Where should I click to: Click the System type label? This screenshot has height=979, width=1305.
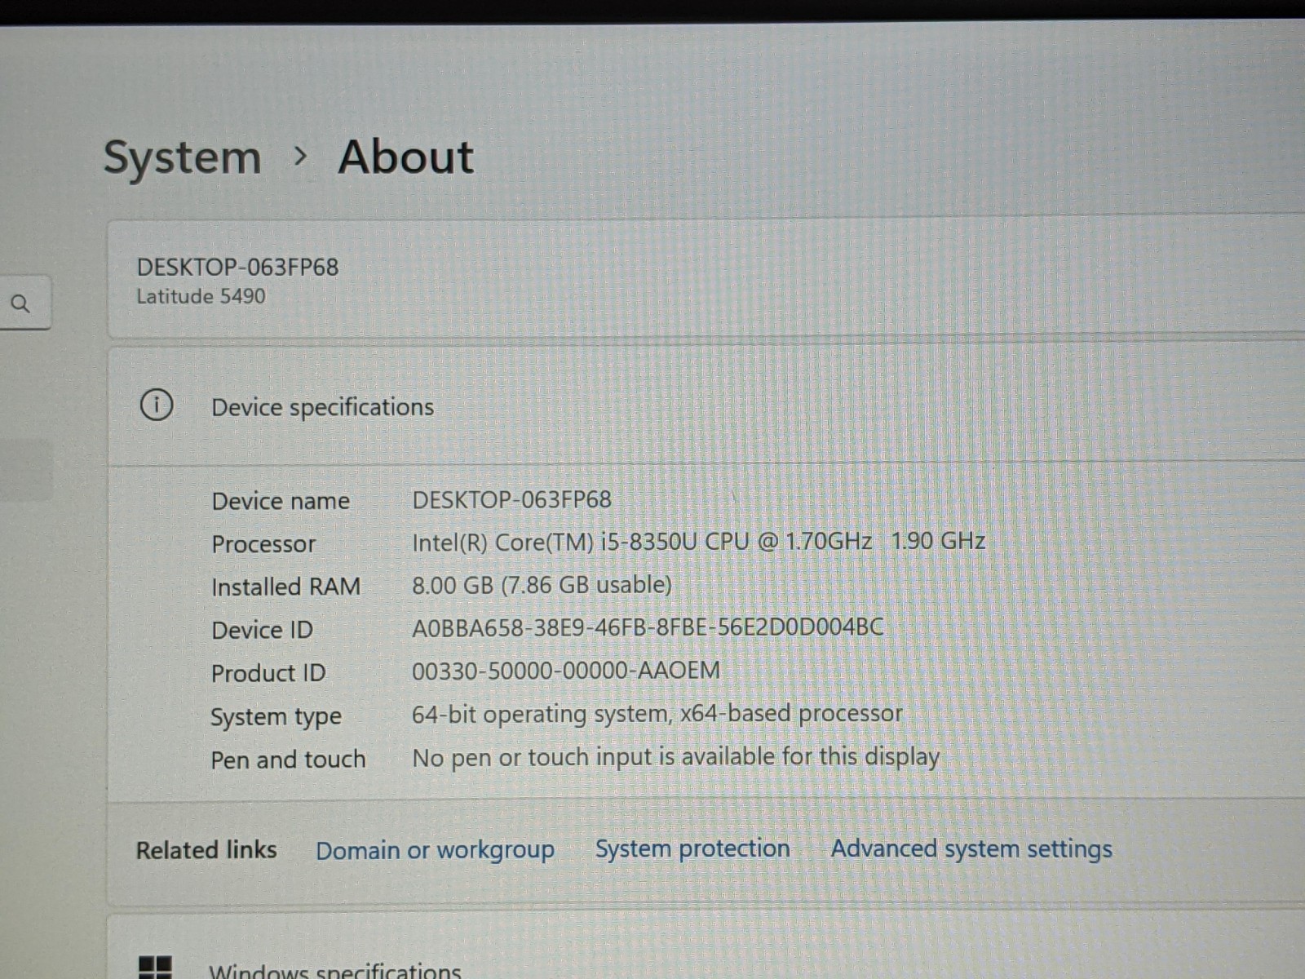(276, 717)
